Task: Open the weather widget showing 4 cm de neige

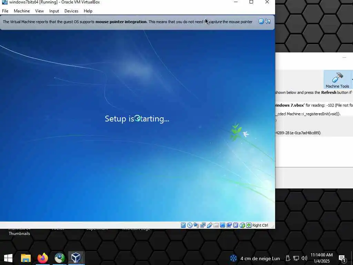Action: tap(255, 258)
